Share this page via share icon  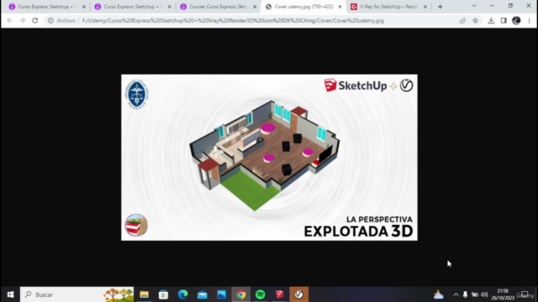(462, 20)
